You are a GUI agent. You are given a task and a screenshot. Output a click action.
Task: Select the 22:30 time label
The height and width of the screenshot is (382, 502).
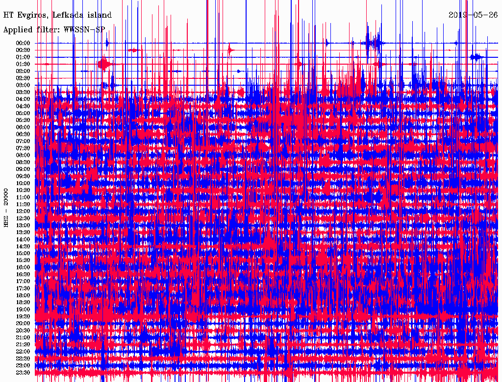click(x=23, y=358)
